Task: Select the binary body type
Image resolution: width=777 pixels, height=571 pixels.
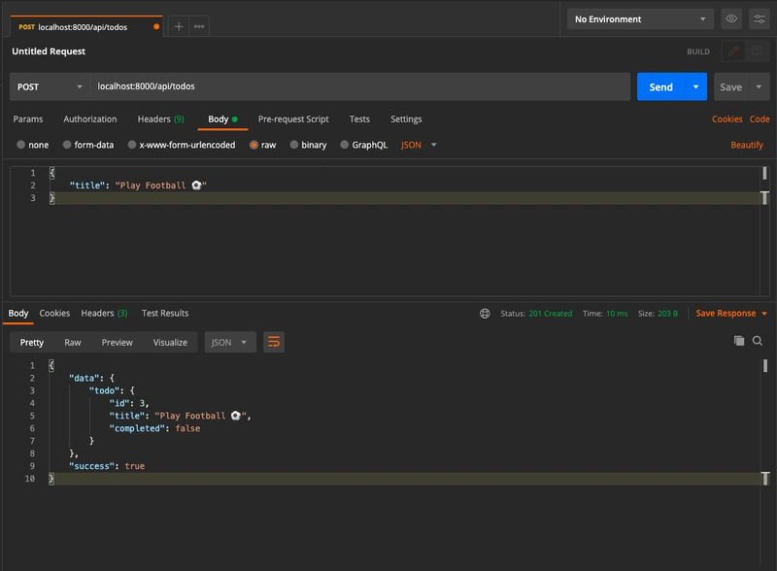Action: pos(308,145)
